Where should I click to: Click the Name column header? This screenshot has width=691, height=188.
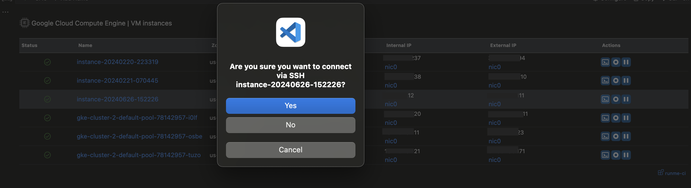coord(85,45)
